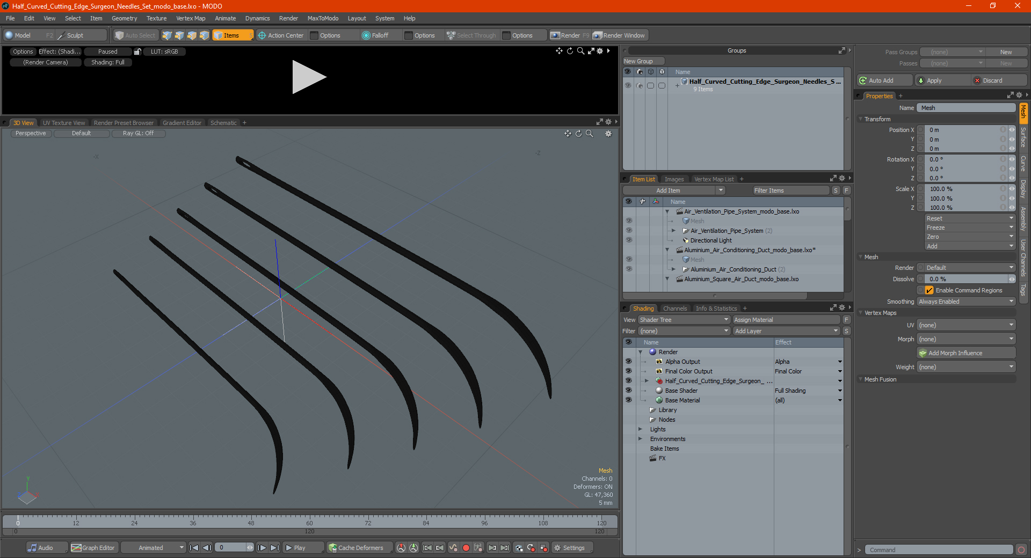Toggle Enable Command Regions checkbox
Viewport: 1031px width, 558px height.
coord(929,290)
